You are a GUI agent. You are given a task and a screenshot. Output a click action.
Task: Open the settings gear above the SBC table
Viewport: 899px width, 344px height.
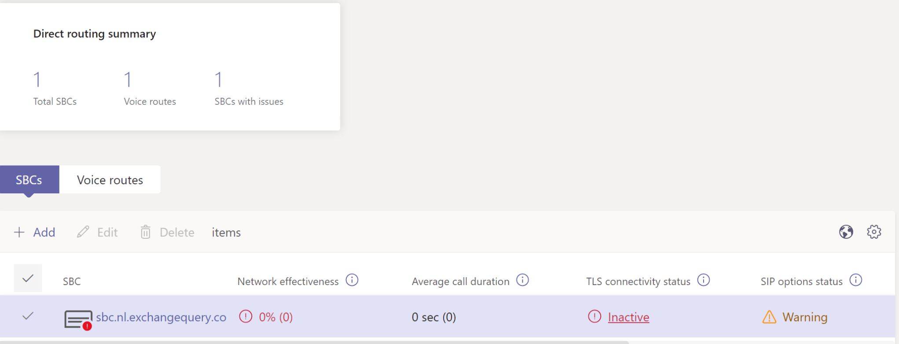point(874,232)
